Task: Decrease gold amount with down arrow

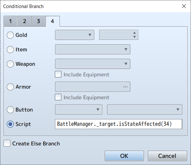Action: point(134,37)
